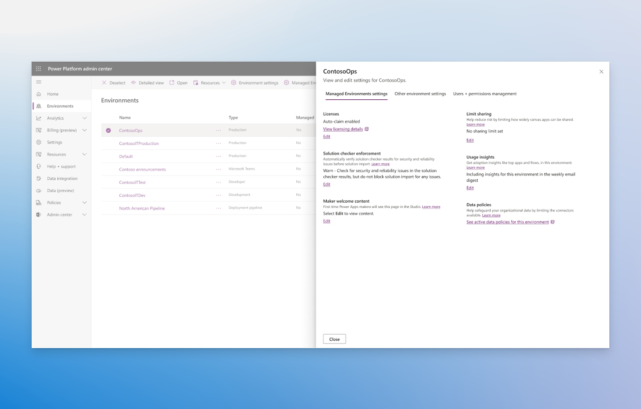
Task: Open See active data policies link
Action: tap(507, 222)
